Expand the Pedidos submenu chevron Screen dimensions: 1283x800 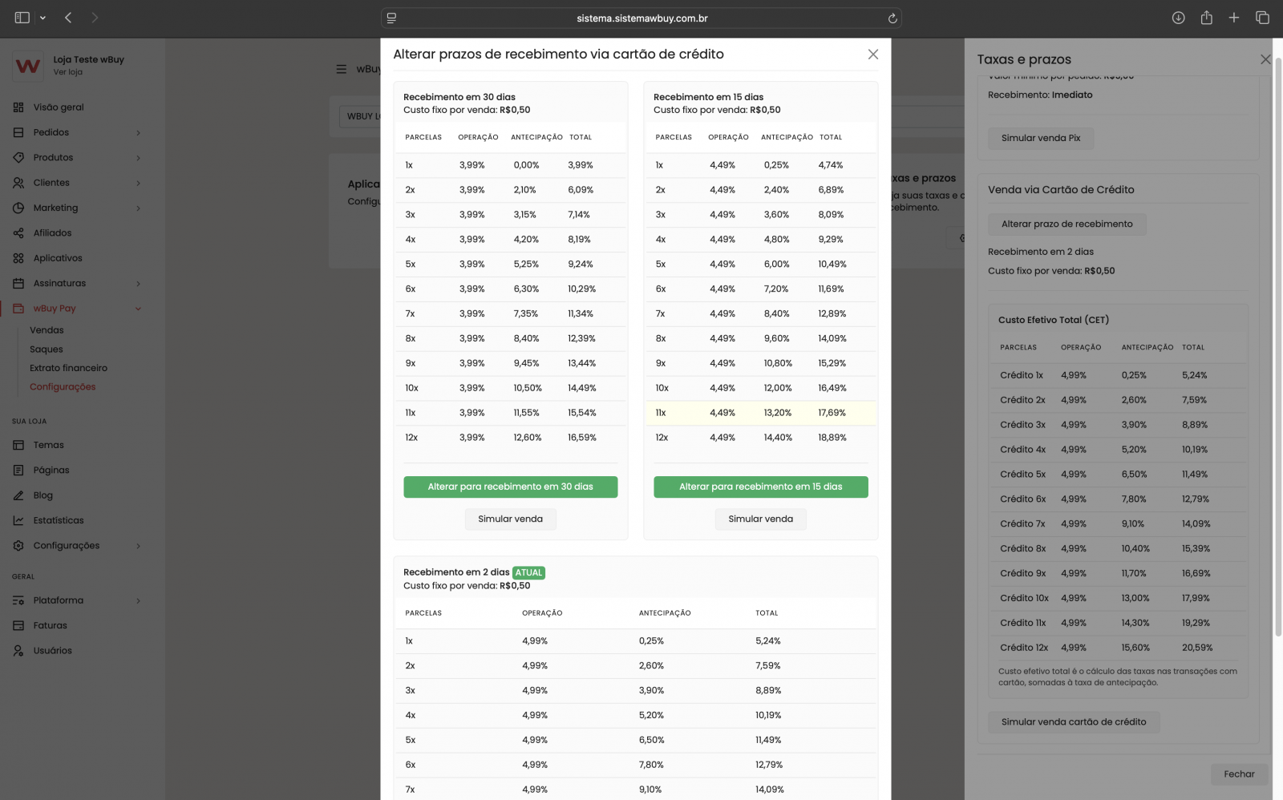138,133
